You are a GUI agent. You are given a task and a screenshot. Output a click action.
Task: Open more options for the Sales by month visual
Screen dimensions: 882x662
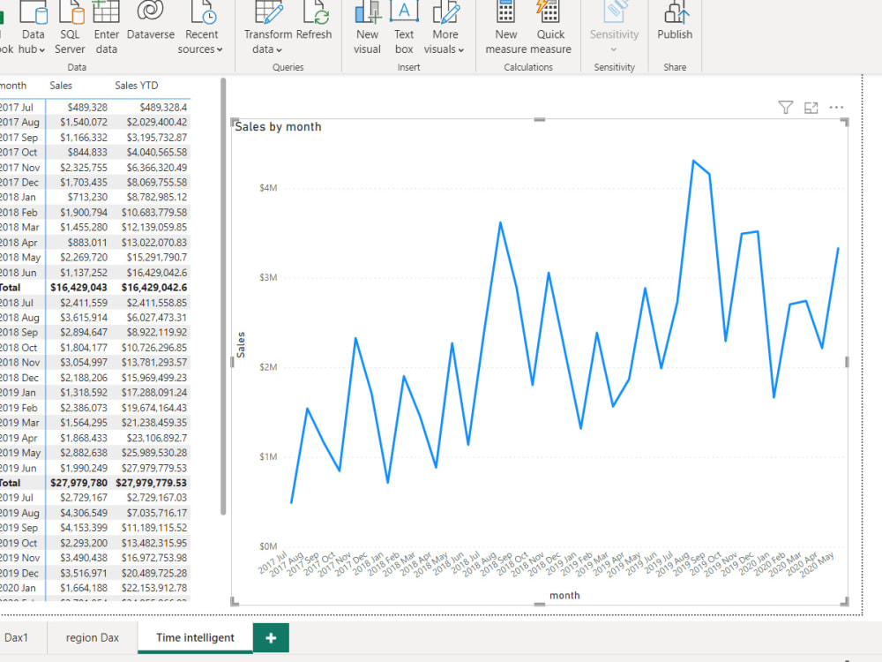(x=835, y=107)
